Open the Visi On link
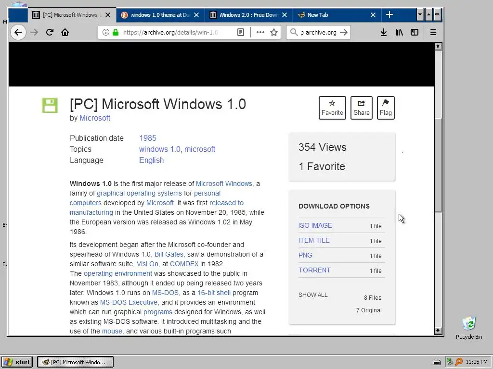This screenshot has width=493, height=369. [x=148, y=264]
